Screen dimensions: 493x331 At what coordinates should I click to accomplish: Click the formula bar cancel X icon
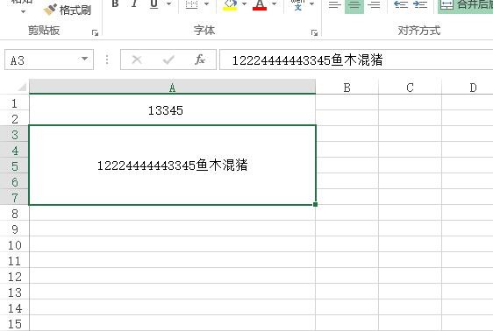pyautogui.click(x=137, y=60)
